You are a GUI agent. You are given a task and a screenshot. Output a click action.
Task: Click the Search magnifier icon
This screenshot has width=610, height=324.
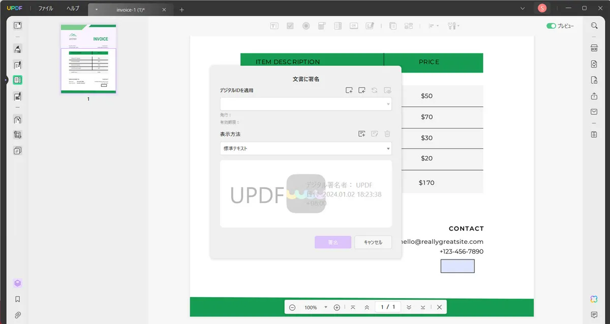coord(594,26)
